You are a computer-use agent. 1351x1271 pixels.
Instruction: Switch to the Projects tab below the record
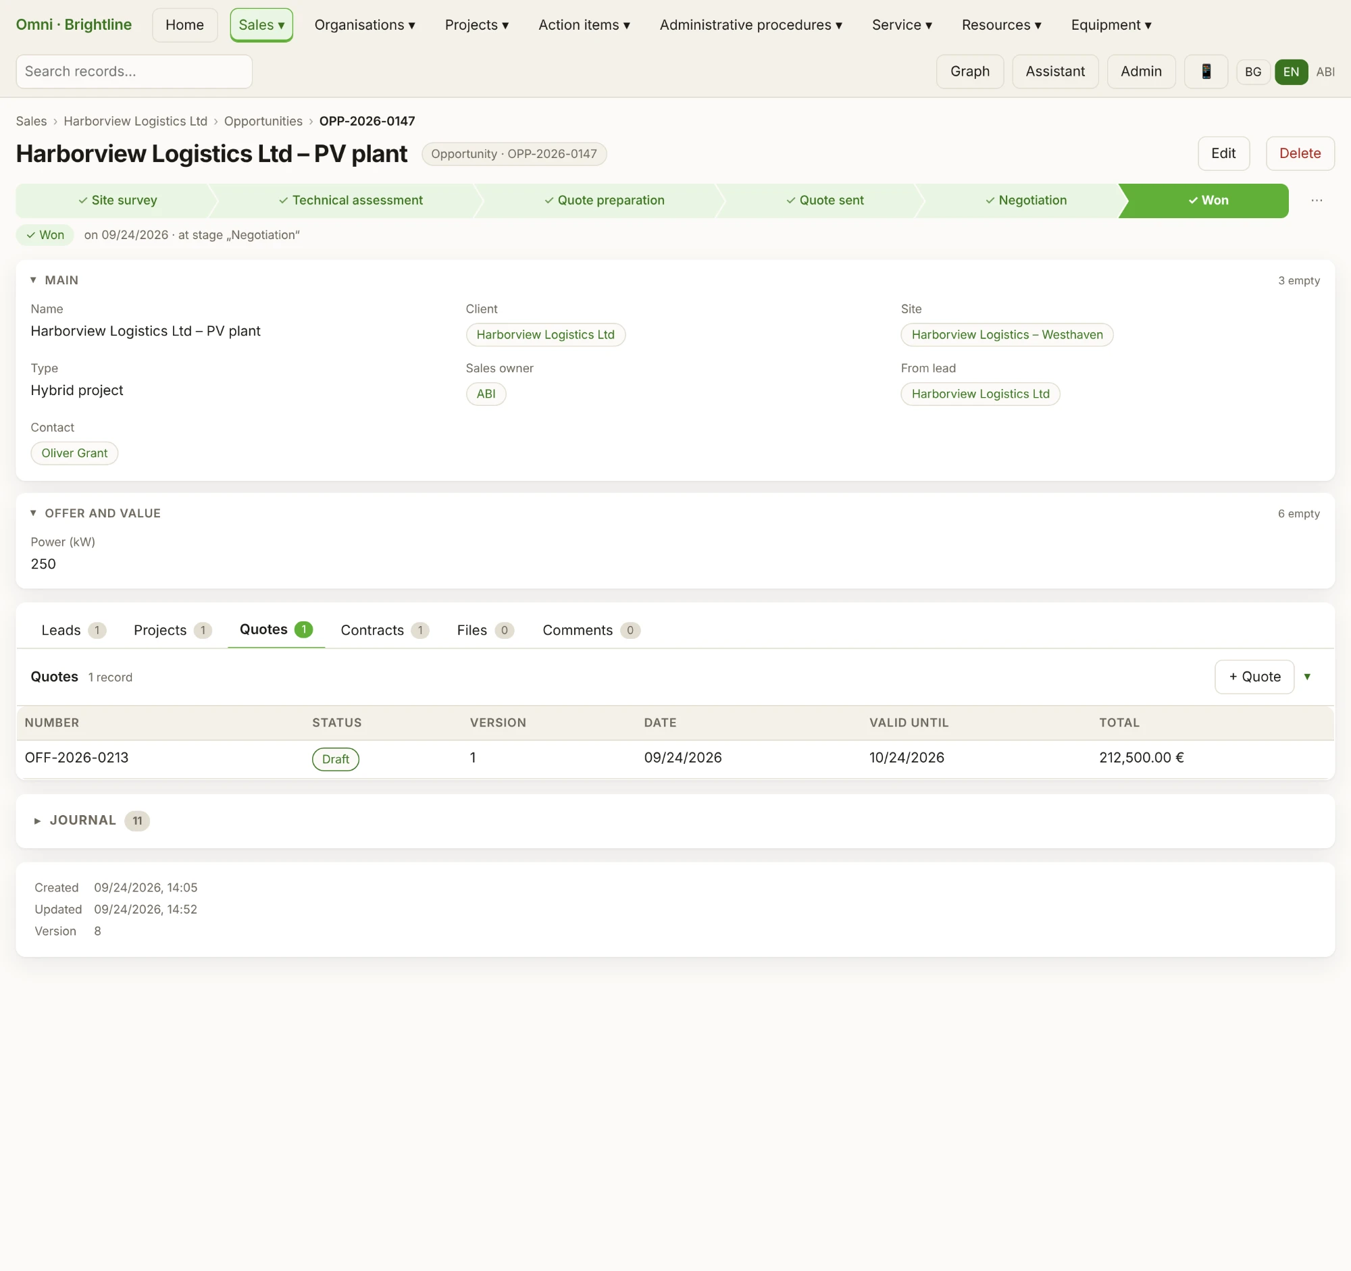point(172,630)
